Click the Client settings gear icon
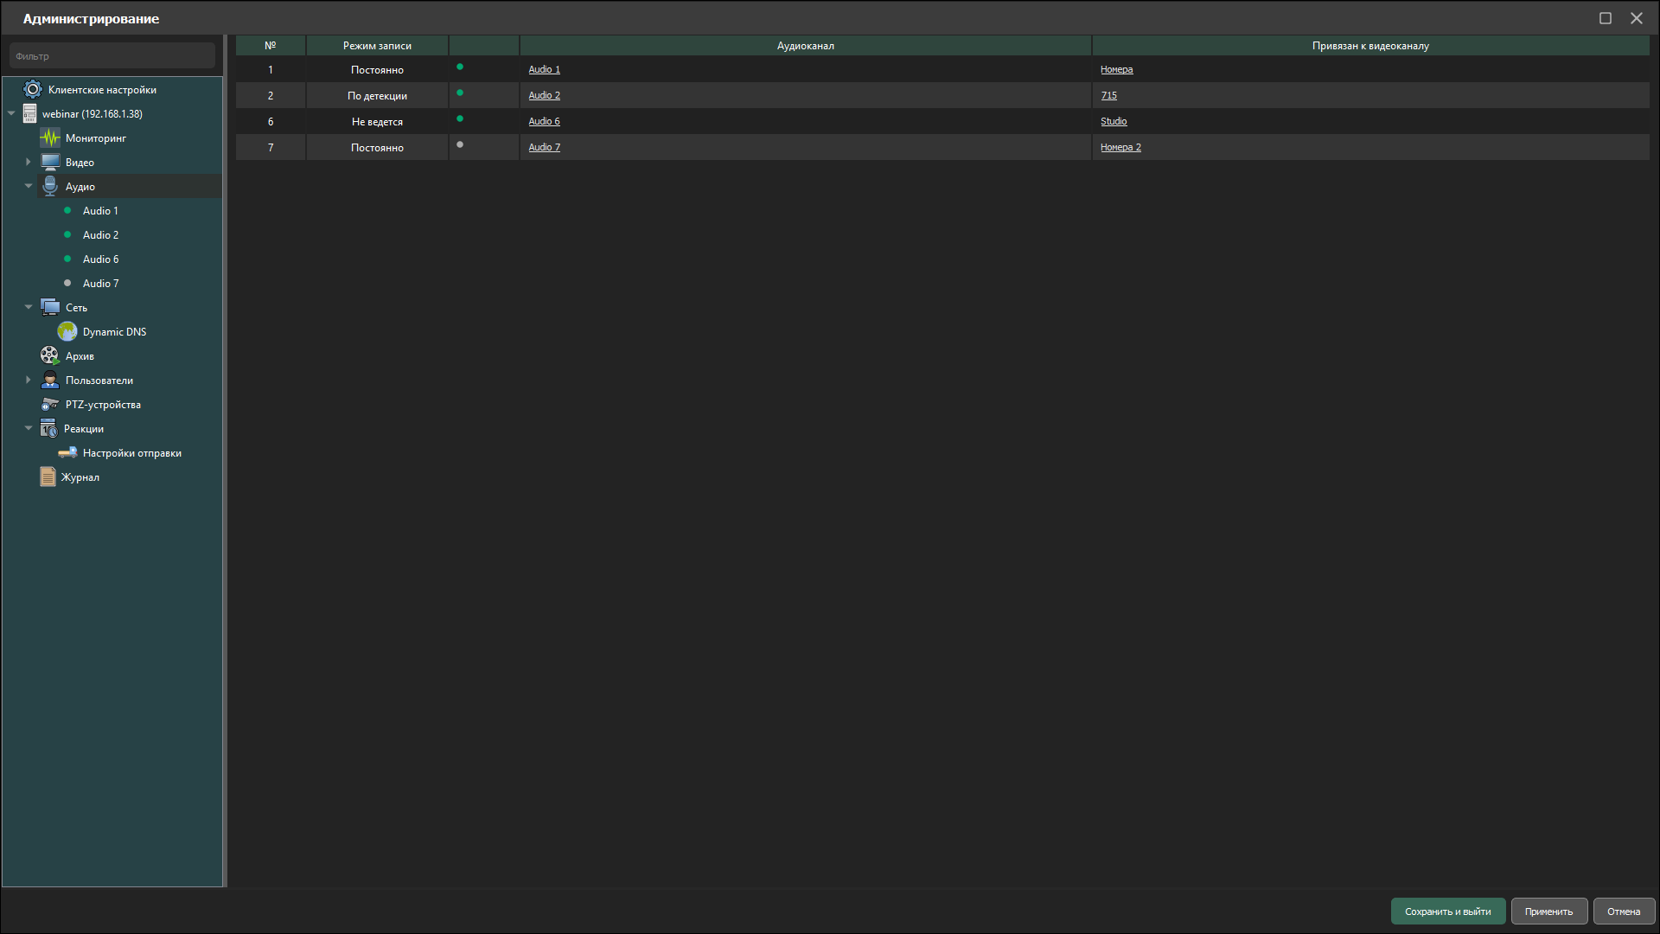1660x934 pixels. (33, 90)
